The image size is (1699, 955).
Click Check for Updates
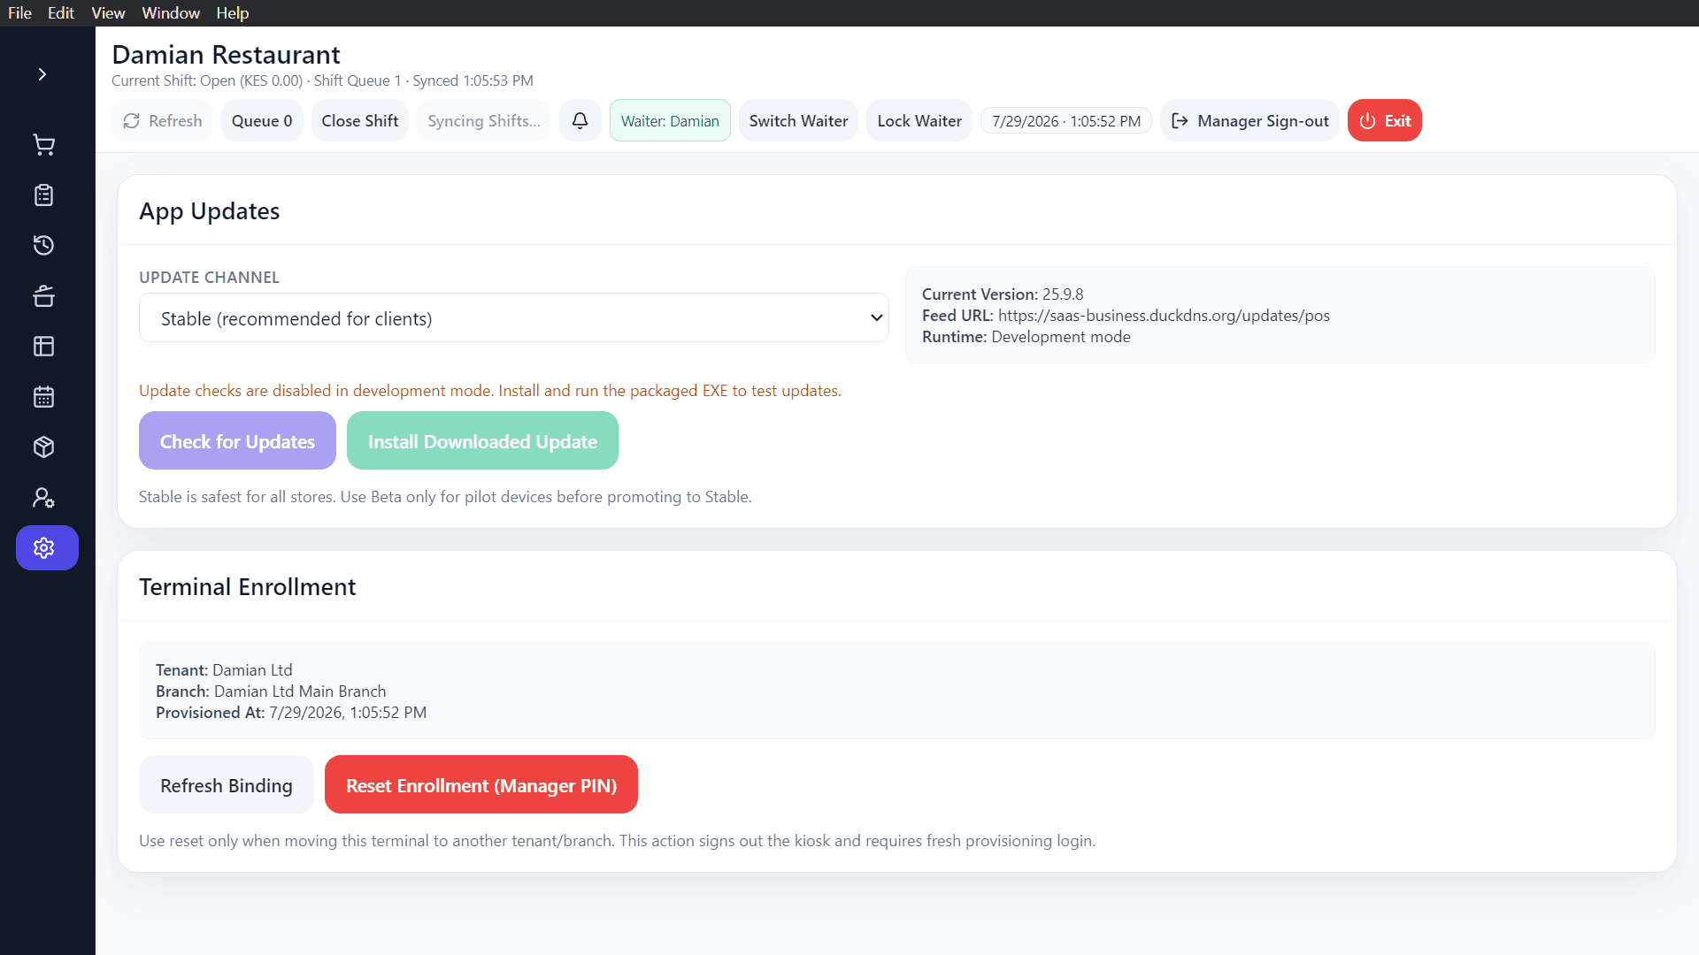pyautogui.click(x=237, y=440)
